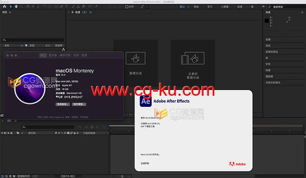Click the blue snap expand icon beside 对齐
Viewport: 306px width, 178px height.
[147, 7]
